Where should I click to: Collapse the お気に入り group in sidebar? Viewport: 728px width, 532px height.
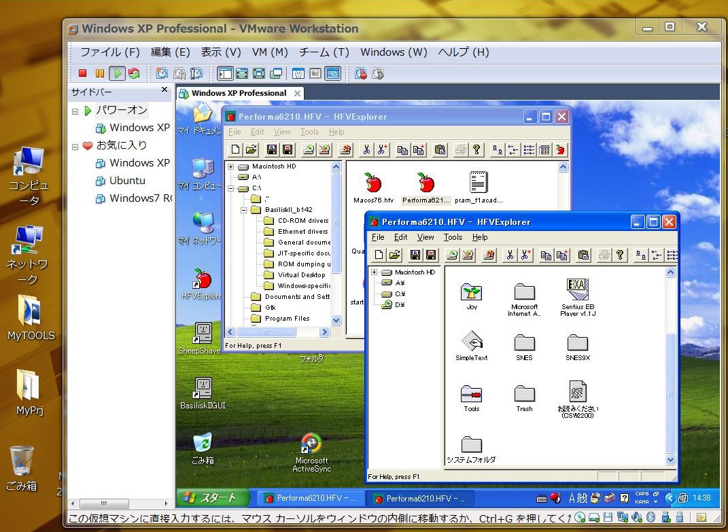point(75,147)
